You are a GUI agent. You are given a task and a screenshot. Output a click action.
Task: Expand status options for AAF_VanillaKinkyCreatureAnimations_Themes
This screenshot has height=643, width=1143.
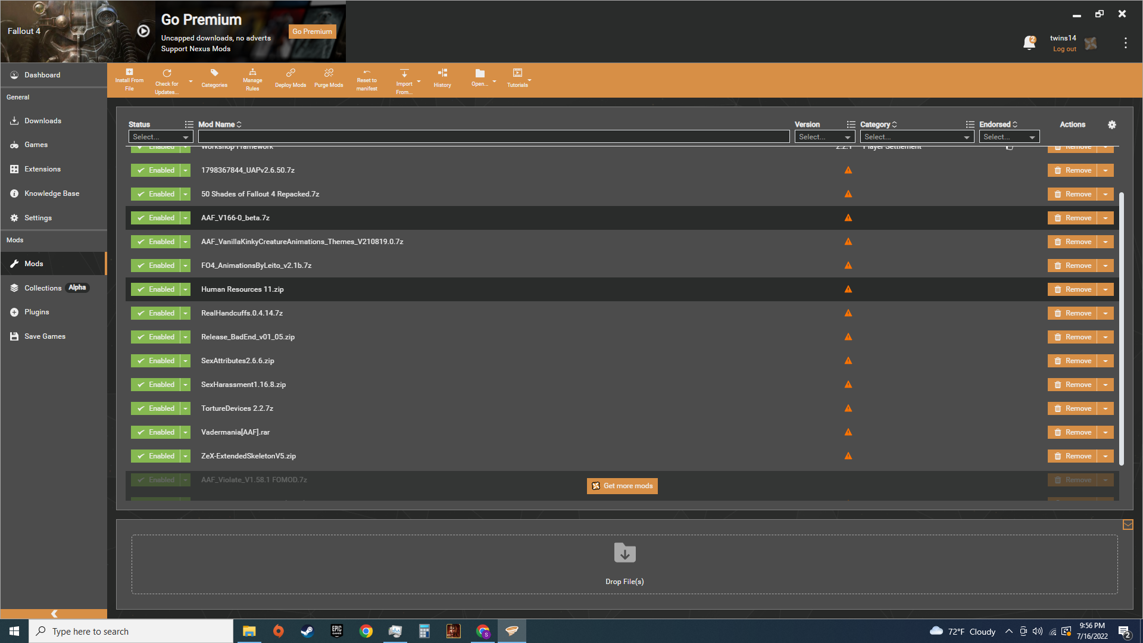186,242
